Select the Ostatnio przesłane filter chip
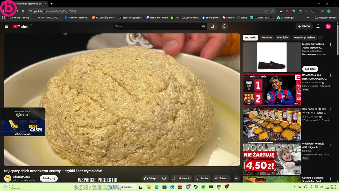339x191 pixels. [304, 38]
